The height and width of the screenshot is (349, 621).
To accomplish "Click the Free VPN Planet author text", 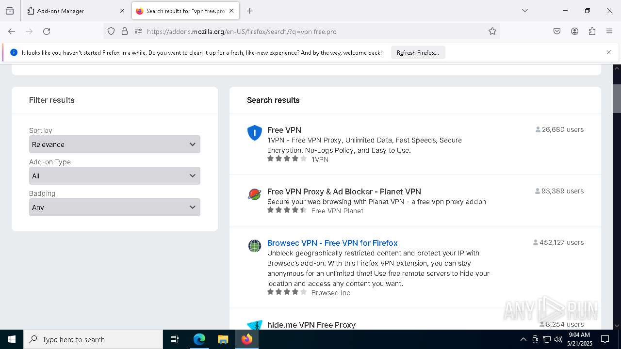I will point(337,211).
